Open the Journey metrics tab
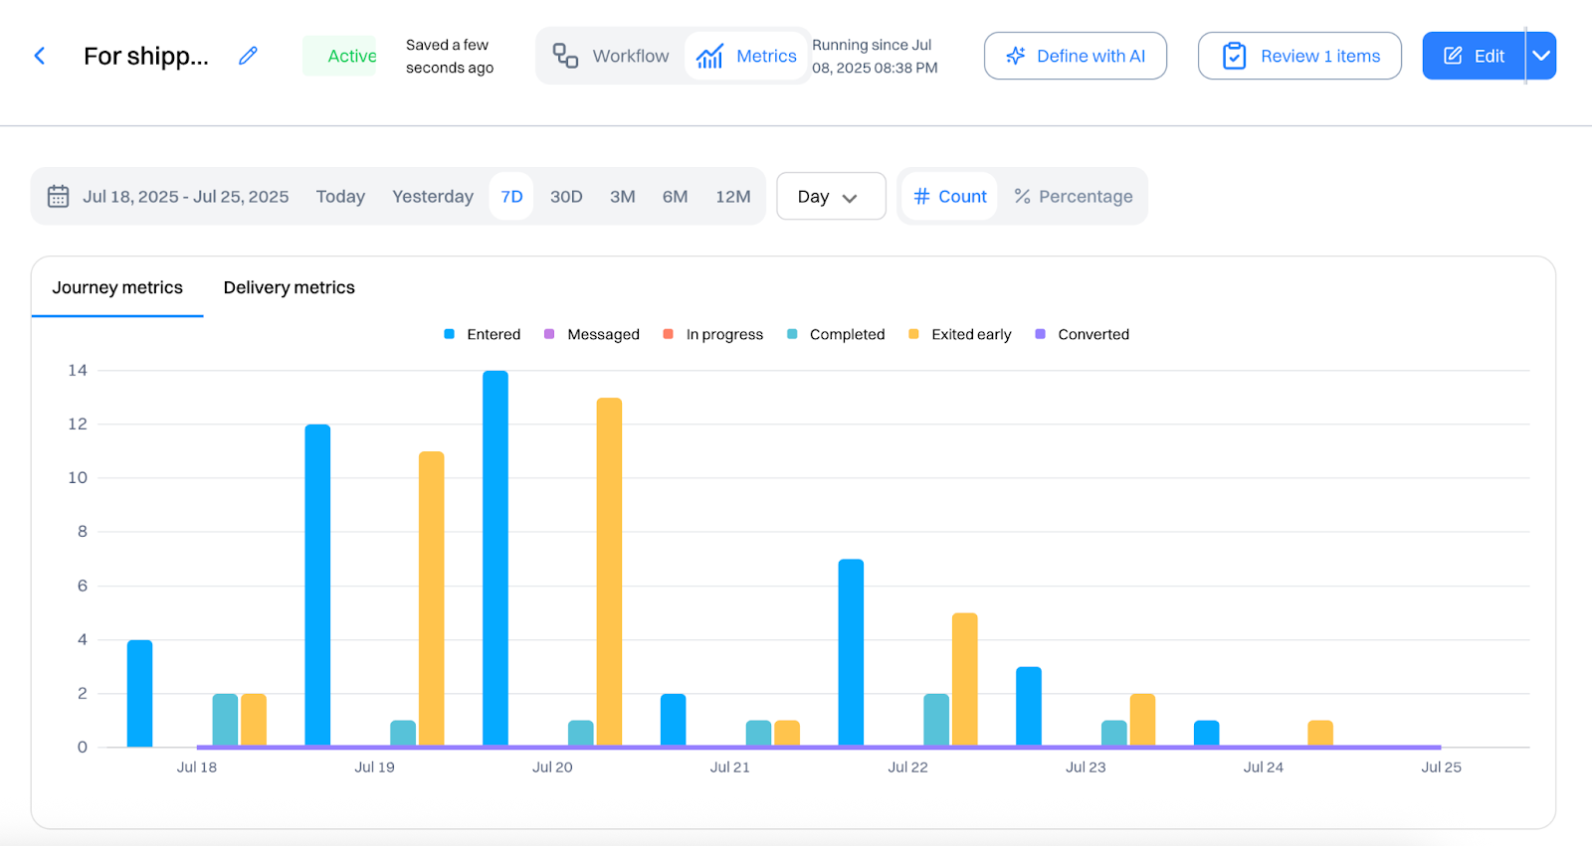The width and height of the screenshot is (1592, 846). [x=117, y=287]
